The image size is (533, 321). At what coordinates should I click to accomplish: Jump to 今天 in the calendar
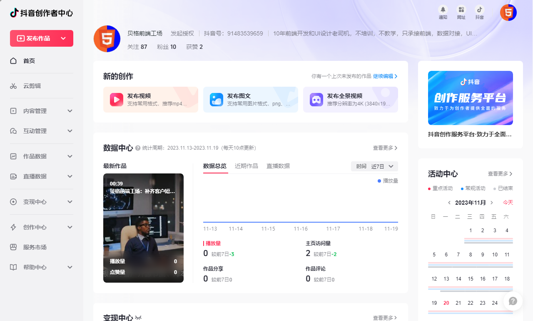point(508,203)
